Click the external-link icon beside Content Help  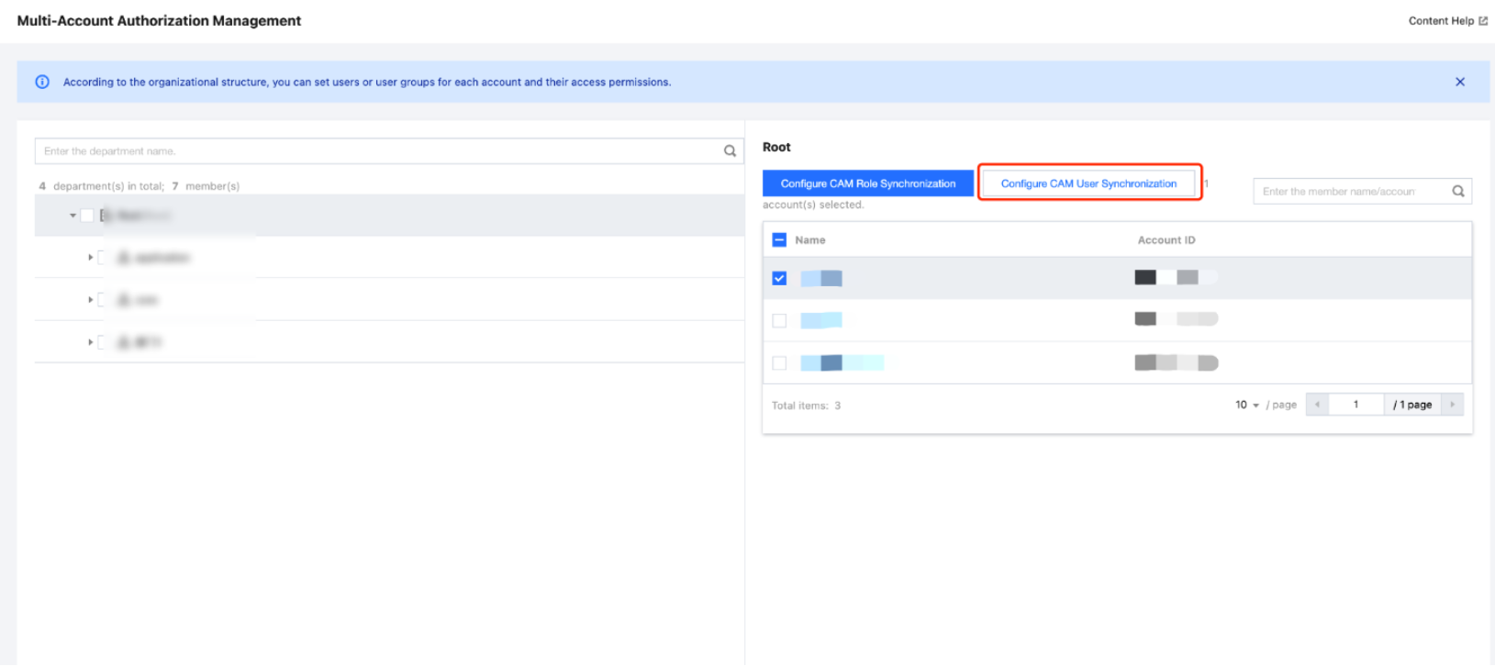click(x=1483, y=21)
